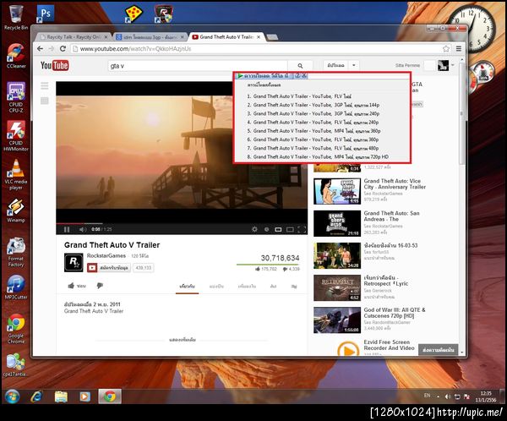This screenshot has width=507, height=421.
Task: Switch player to fullscreen mode
Action: click(x=302, y=229)
